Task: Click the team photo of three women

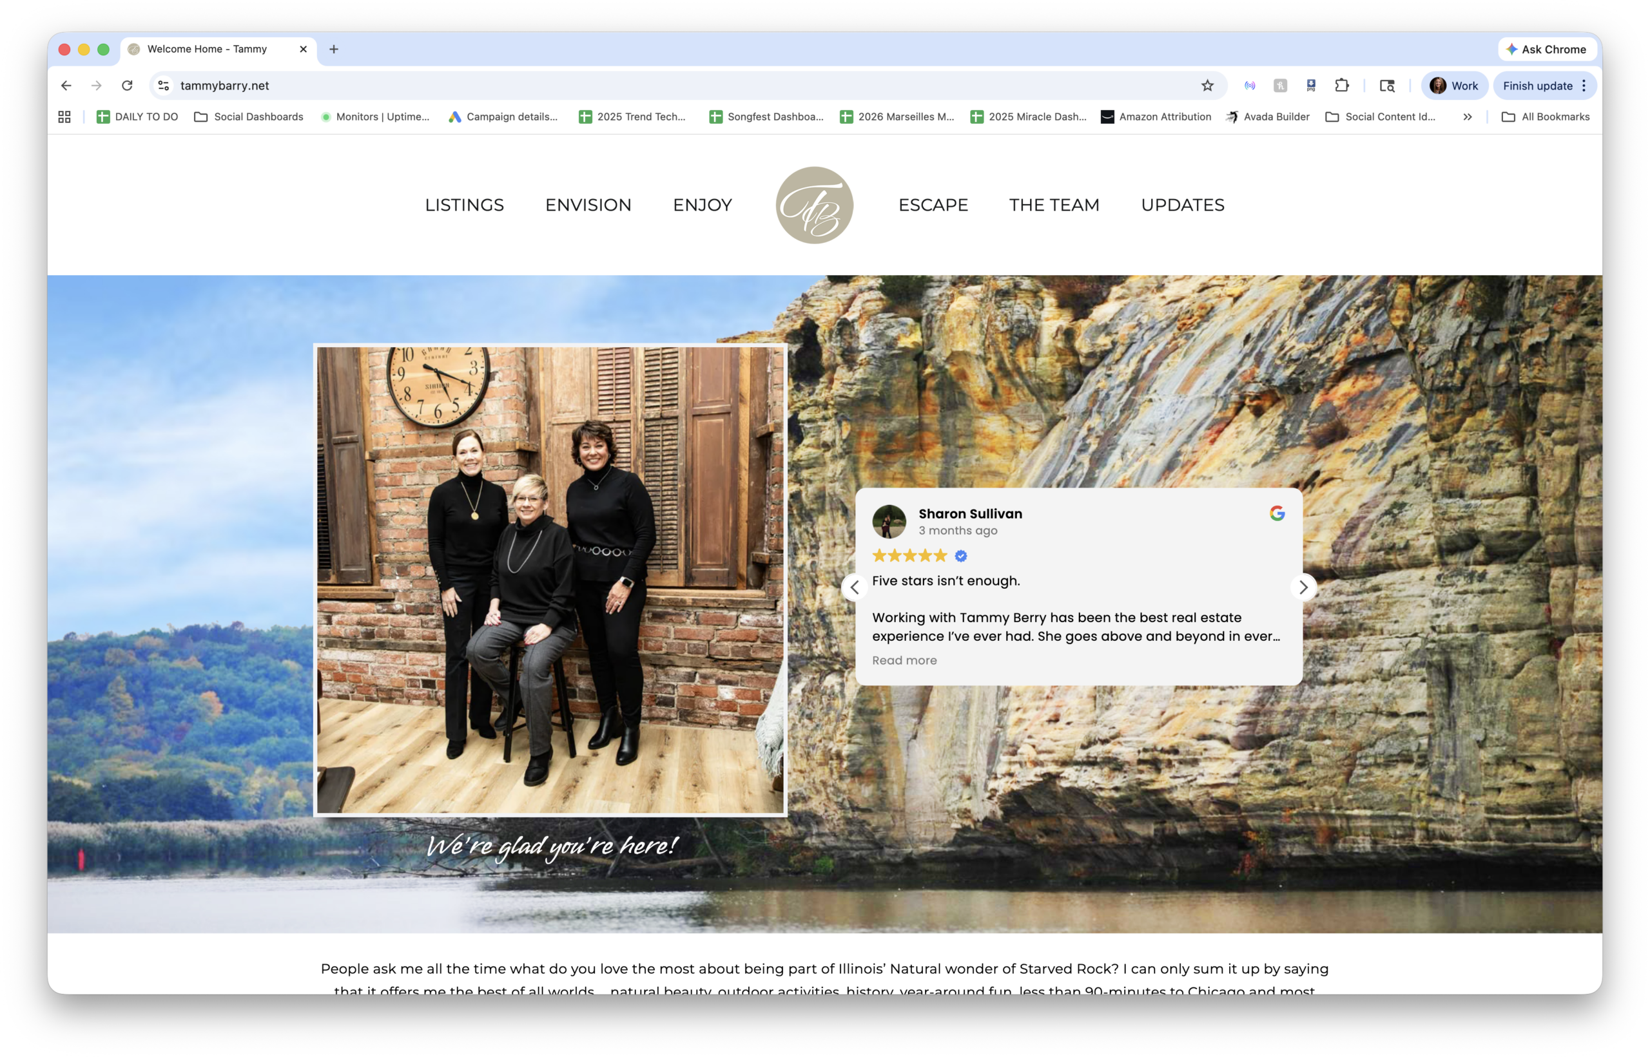Action: click(x=550, y=580)
